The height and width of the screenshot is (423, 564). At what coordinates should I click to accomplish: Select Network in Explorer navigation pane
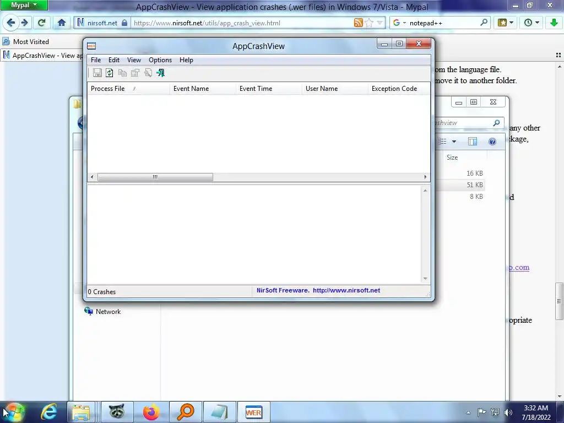click(103, 312)
